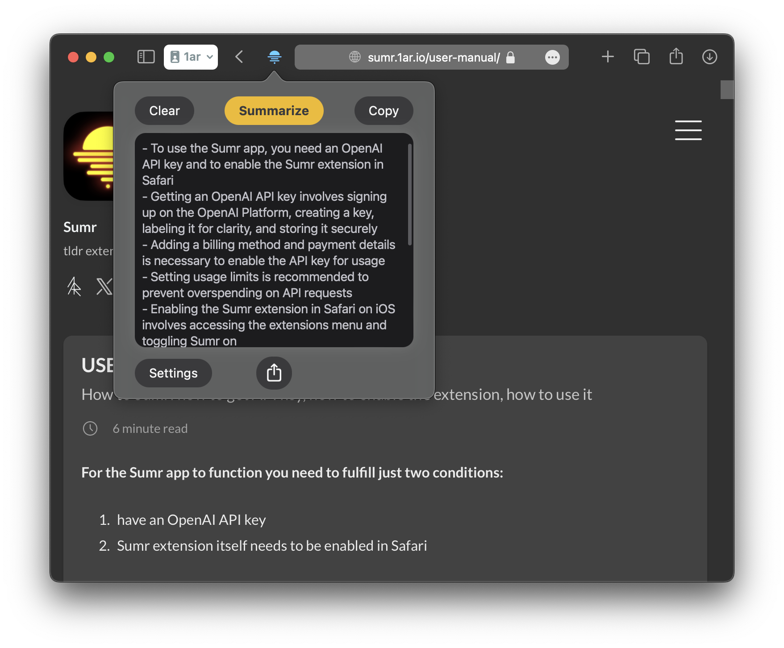This screenshot has height=648, width=784.
Task: Toggle the Safari sidebar
Action: [x=146, y=57]
